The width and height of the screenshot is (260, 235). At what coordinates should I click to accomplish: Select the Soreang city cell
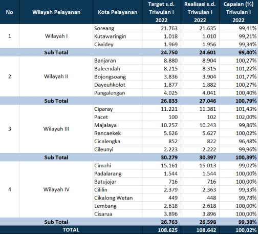coord(118,28)
